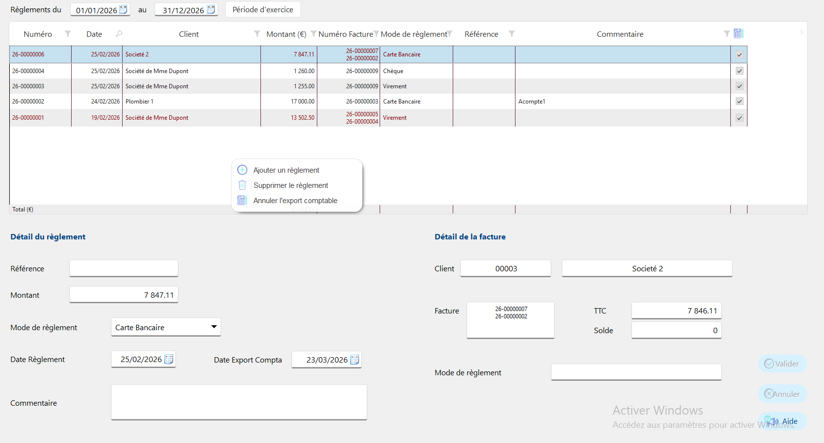Filter the Commentaire column

click(x=727, y=34)
